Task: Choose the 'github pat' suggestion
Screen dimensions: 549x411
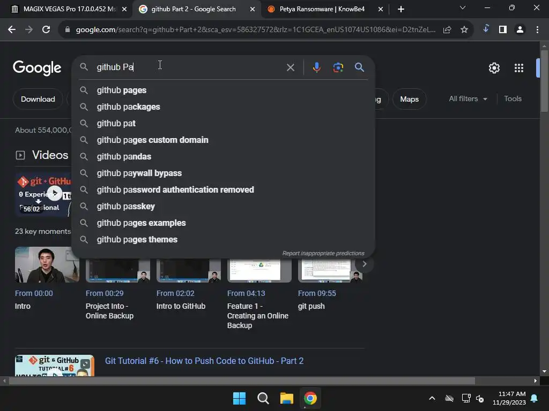Action: 223,124
